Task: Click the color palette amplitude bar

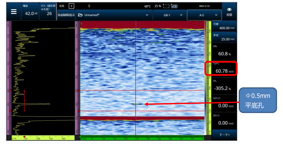Action: (205, 78)
